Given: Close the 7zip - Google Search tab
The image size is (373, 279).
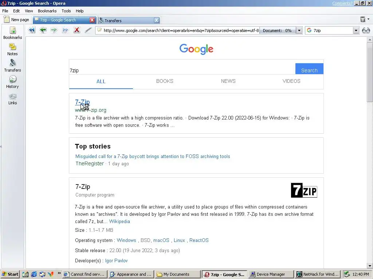Looking at the screenshot, I should click(x=92, y=20).
